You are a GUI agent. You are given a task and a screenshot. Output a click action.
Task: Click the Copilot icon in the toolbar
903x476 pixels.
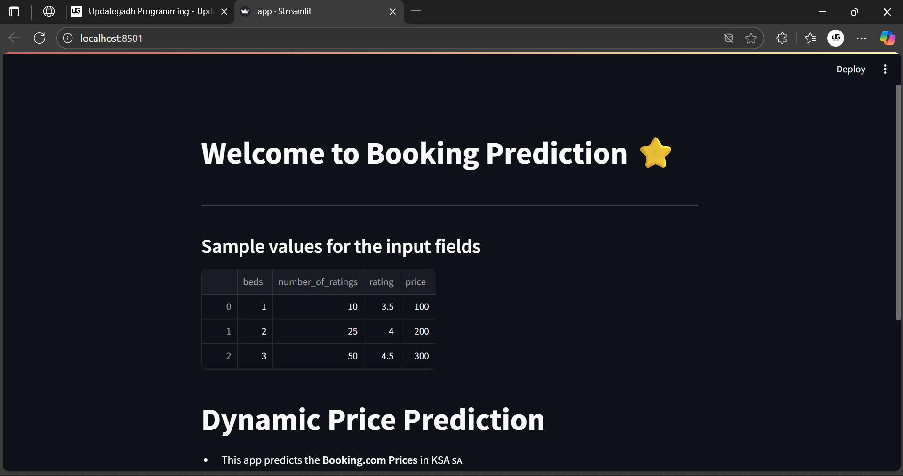887,38
